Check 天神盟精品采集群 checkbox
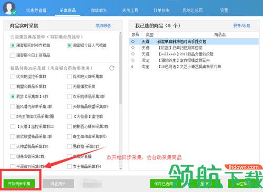The width and height of the screenshot is (263, 192). tap(13, 146)
